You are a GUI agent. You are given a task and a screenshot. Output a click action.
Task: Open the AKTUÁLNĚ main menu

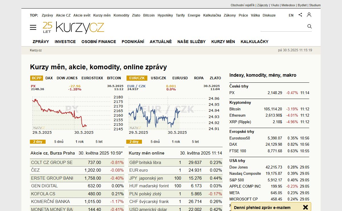(x=161, y=42)
